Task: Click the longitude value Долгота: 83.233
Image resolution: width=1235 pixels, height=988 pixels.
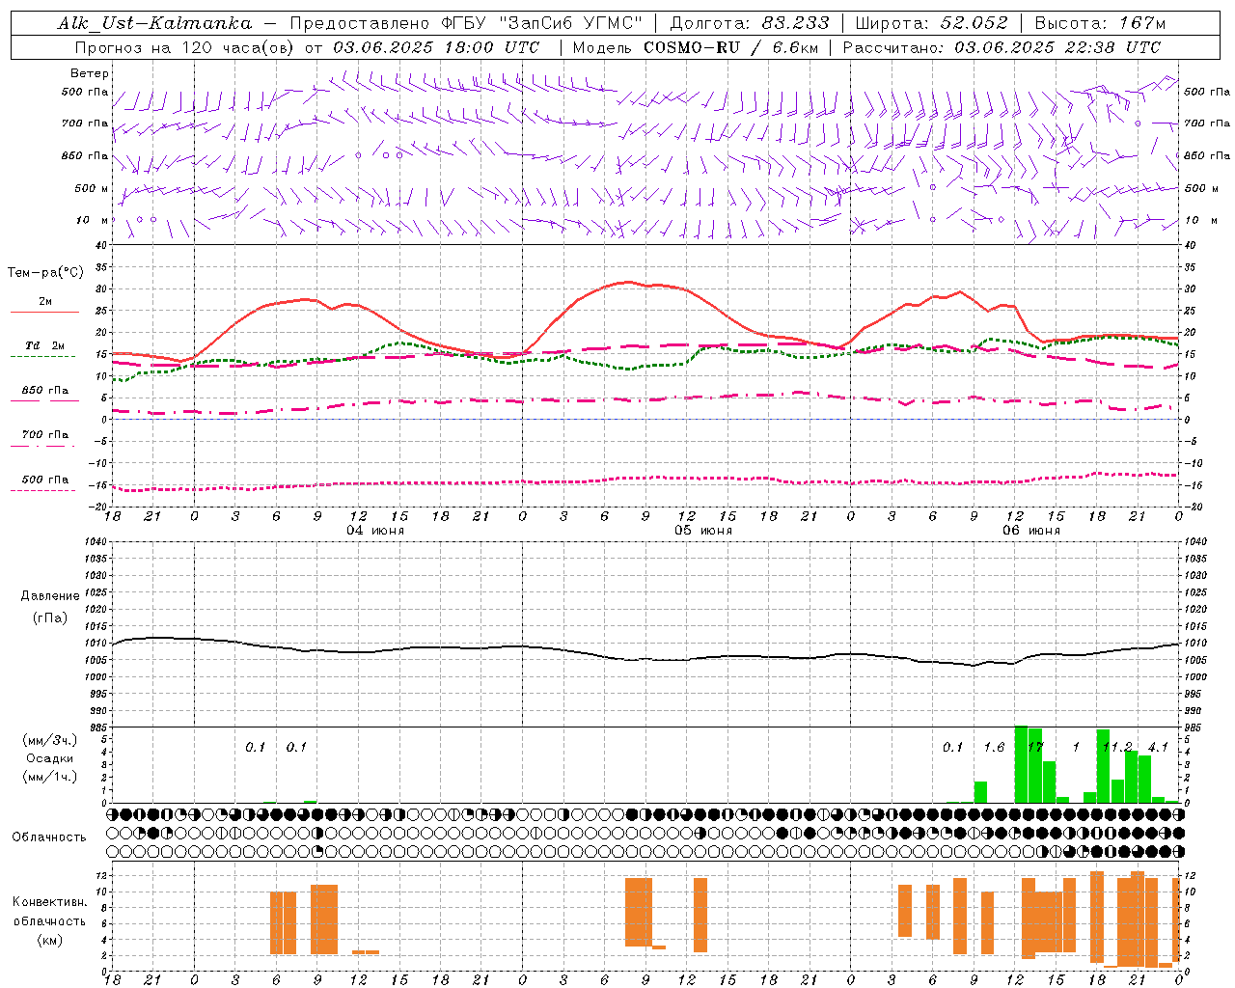Action: [749, 23]
